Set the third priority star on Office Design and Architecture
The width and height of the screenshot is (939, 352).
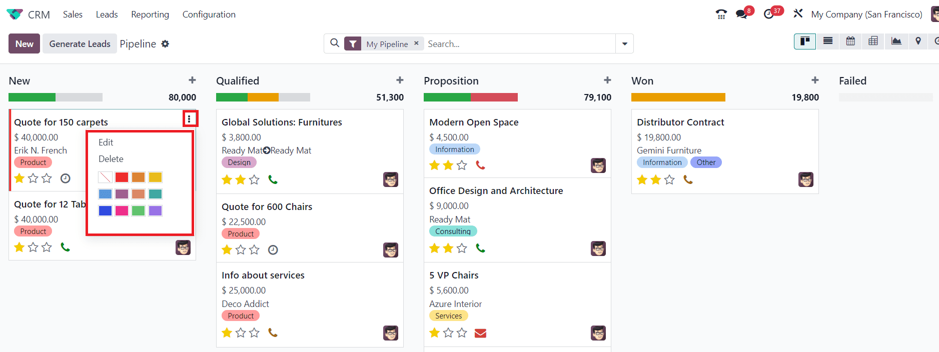point(462,248)
